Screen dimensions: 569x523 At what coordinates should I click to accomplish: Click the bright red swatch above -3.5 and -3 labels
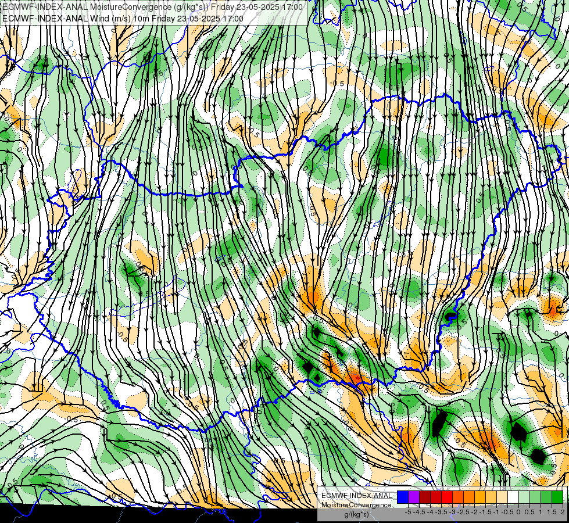[x=447, y=497]
